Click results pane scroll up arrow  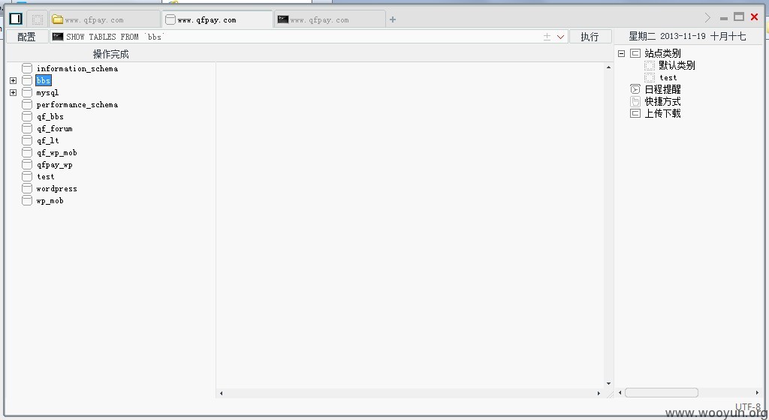point(608,67)
